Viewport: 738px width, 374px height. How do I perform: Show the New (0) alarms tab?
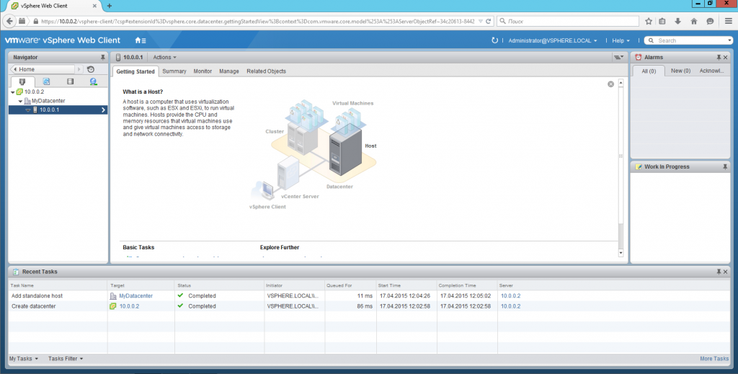[x=680, y=71]
